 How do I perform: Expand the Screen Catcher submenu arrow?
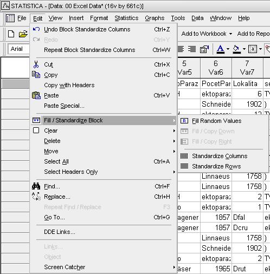point(174,267)
